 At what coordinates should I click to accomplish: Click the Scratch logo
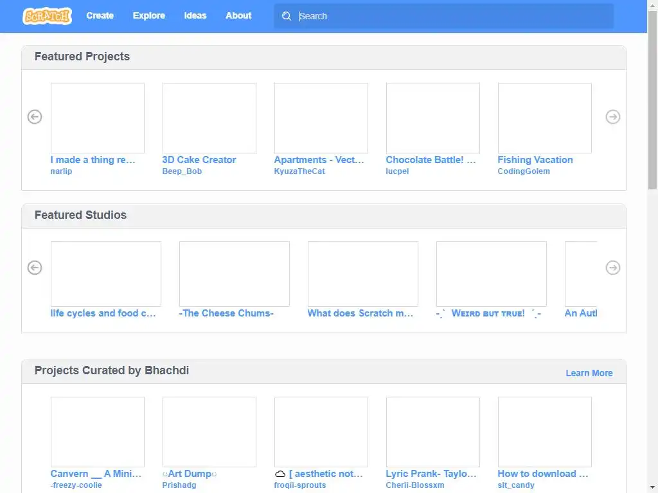click(47, 16)
